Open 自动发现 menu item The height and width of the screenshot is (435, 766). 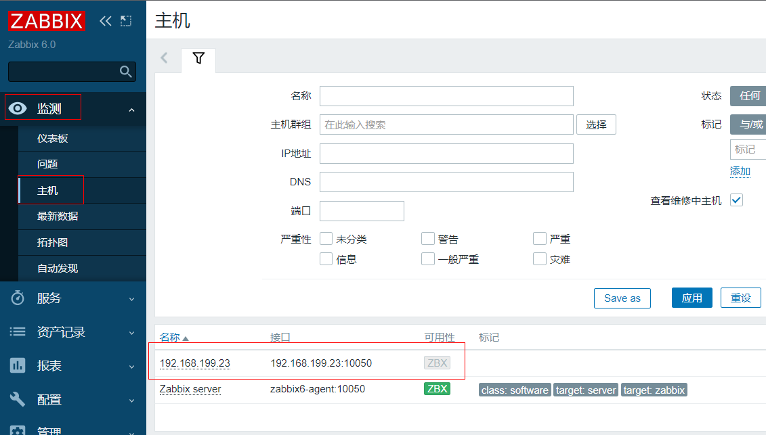[x=82, y=268]
